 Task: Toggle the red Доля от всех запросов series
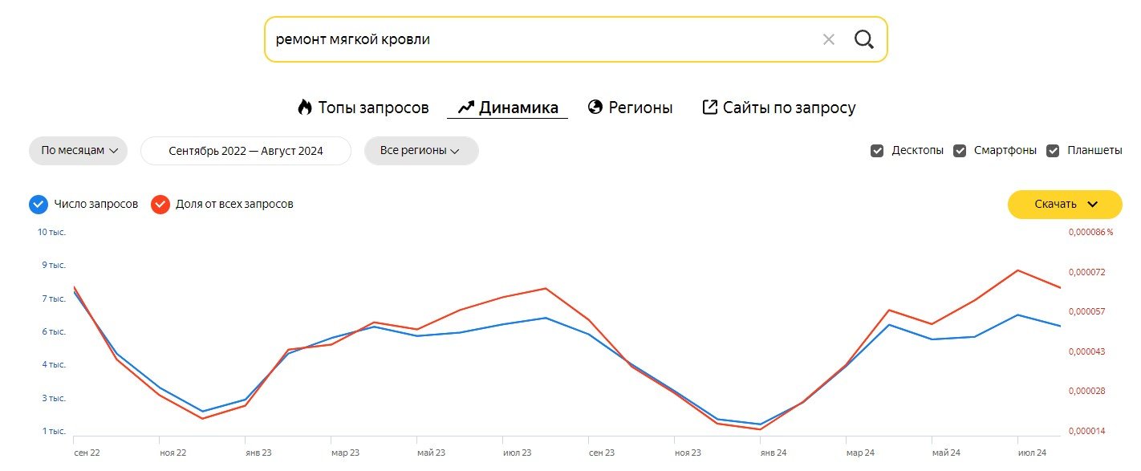(x=160, y=205)
